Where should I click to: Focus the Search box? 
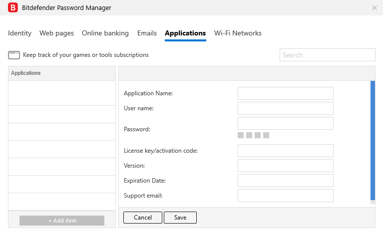[327, 55]
